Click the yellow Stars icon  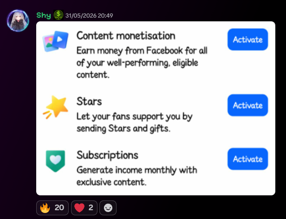55,107
